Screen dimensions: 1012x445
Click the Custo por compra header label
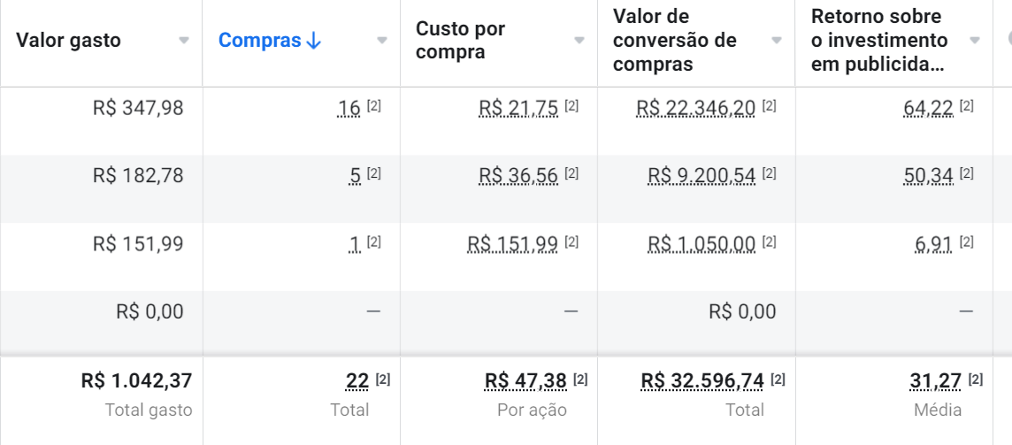click(x=460, y=41)
